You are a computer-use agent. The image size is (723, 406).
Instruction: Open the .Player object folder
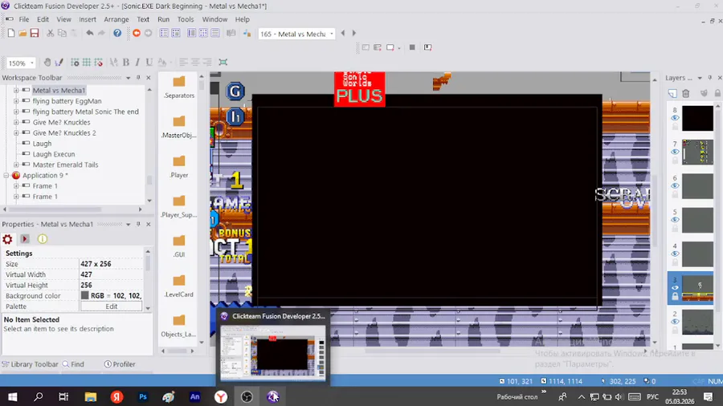pyautogui.click(x=179, y=166)
